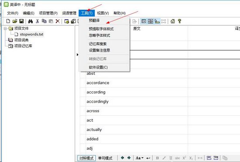Screen dimensions: 240x162
Task: Open the 视图(V) menu
Action: tap(103, 13)
